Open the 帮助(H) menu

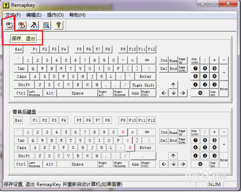(77, 15)
